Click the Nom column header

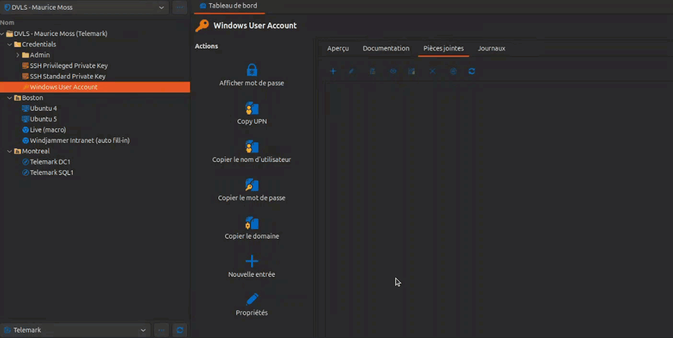click(7, 22)
